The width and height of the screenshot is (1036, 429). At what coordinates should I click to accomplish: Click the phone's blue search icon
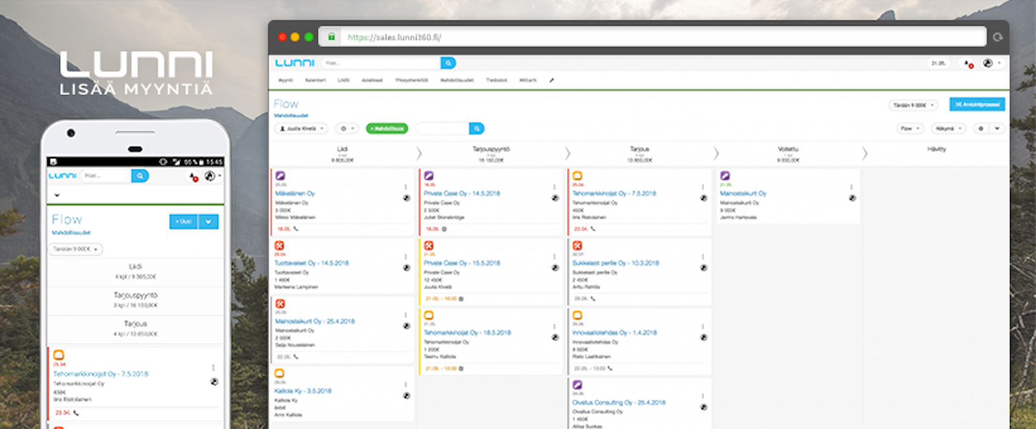(x=140, y=176)
